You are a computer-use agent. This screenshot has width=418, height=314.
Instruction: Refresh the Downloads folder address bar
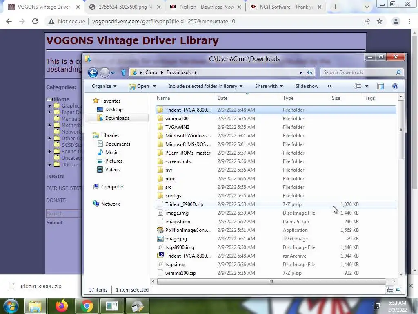310,72
